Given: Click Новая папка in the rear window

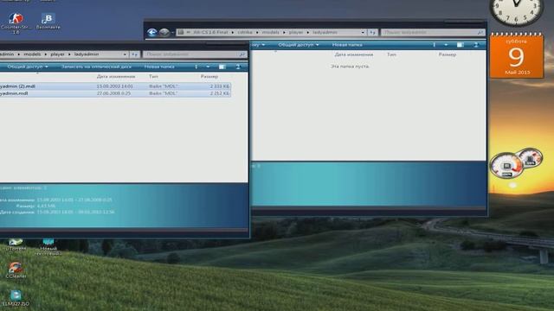Looking at the screenshot, I should pos(347,45).
